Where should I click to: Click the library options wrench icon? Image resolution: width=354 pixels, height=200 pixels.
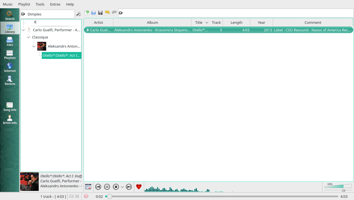point(79,14)
